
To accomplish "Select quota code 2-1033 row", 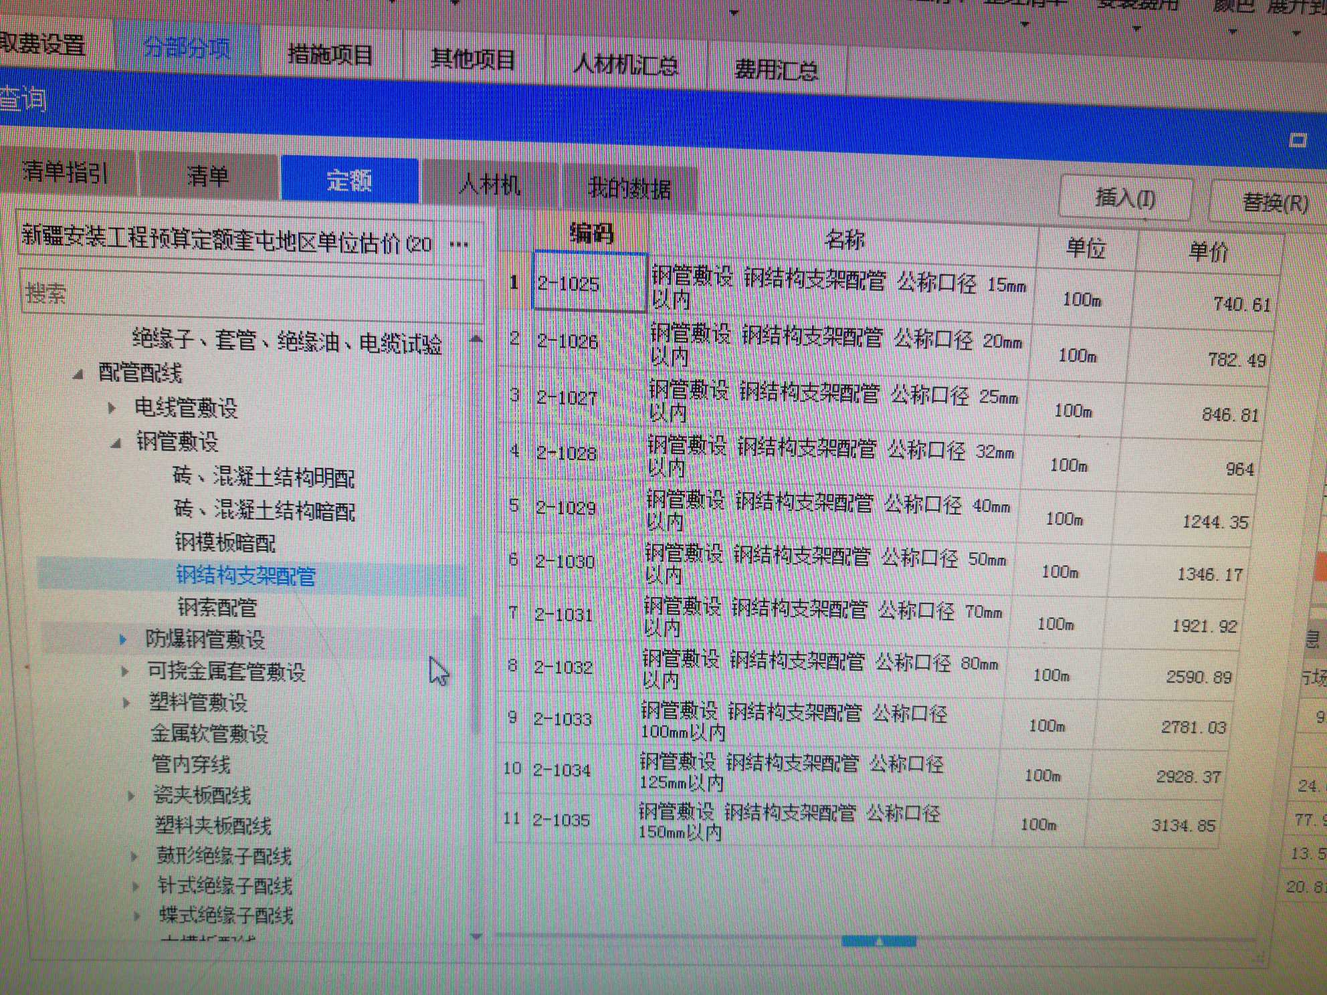I will [563, 719].
